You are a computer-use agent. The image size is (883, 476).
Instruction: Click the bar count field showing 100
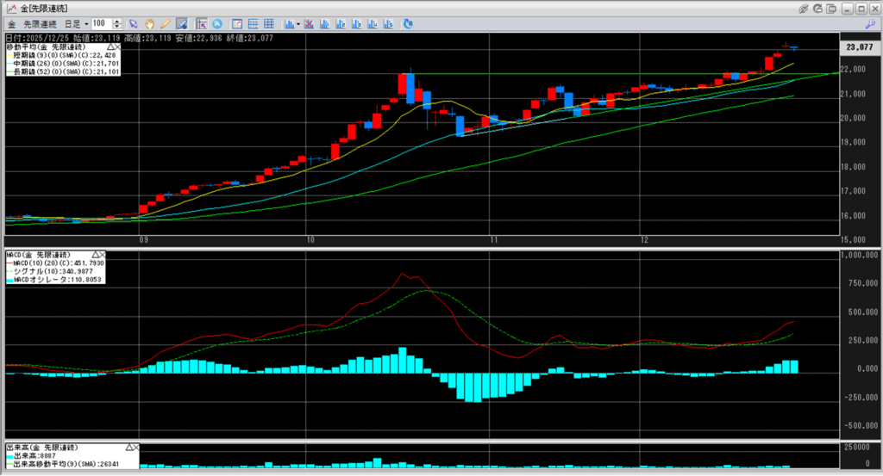(101, 23)
